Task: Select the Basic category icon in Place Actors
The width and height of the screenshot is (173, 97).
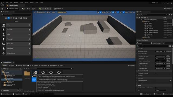Action: [8, 18]
